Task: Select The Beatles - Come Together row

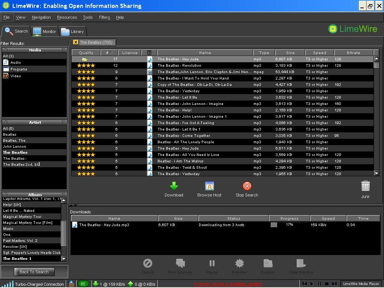Action: click(222, 135)
